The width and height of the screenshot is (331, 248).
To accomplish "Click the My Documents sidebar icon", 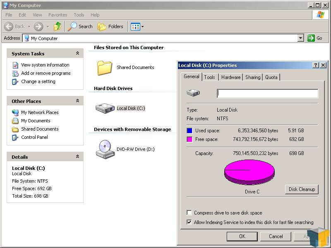I will (x=15, y=121).
